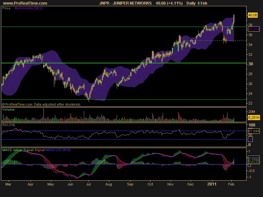
Task: Select the MACD minus Signal legend label
Action: click(x=18, y=150)
